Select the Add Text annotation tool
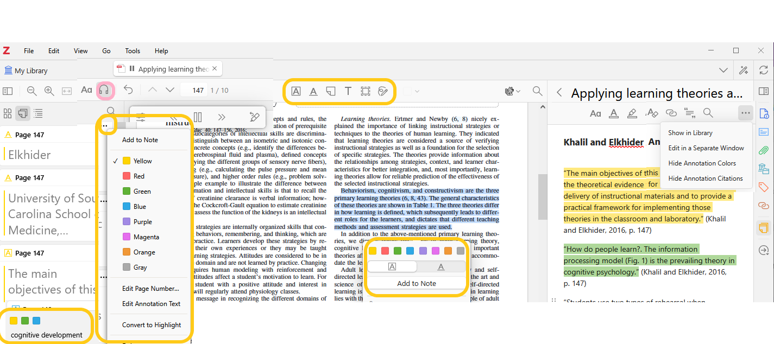 pos(348,91)
